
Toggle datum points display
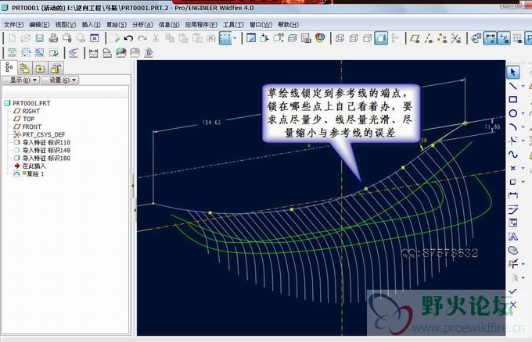(442, 38)
